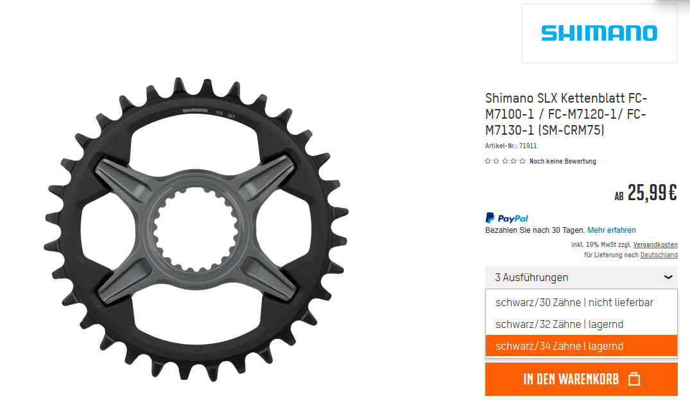
Task: Click 'In den Warenkorb' button
Action: [582, 379]
